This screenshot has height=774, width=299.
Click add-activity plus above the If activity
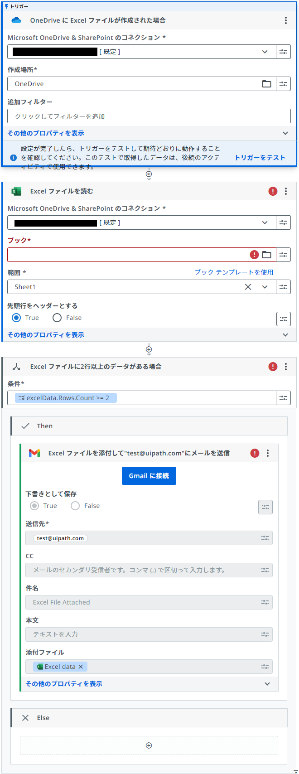tap(149, 349)
